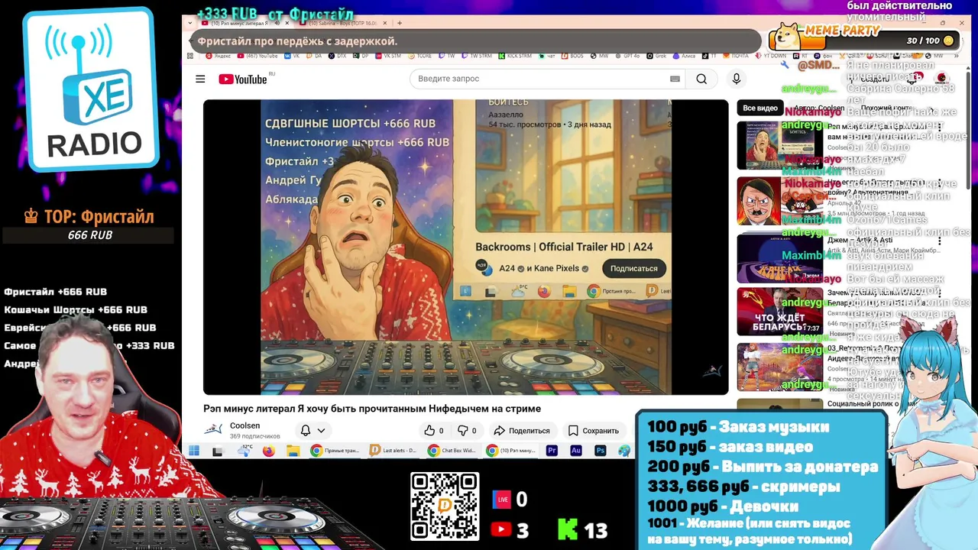Open Task View on the taskbar
Image resolution: width=978 pixels, height=550 pixels.
(218, 451)
